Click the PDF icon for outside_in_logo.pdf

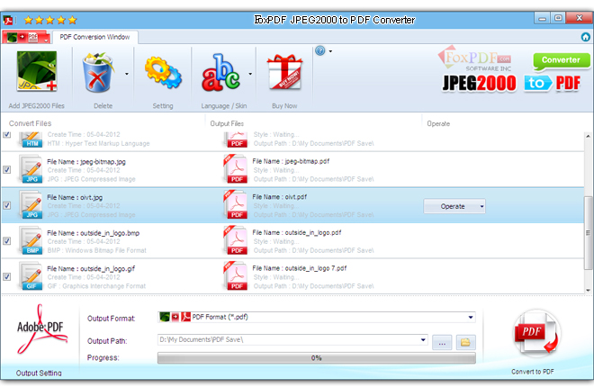point(236,240)
